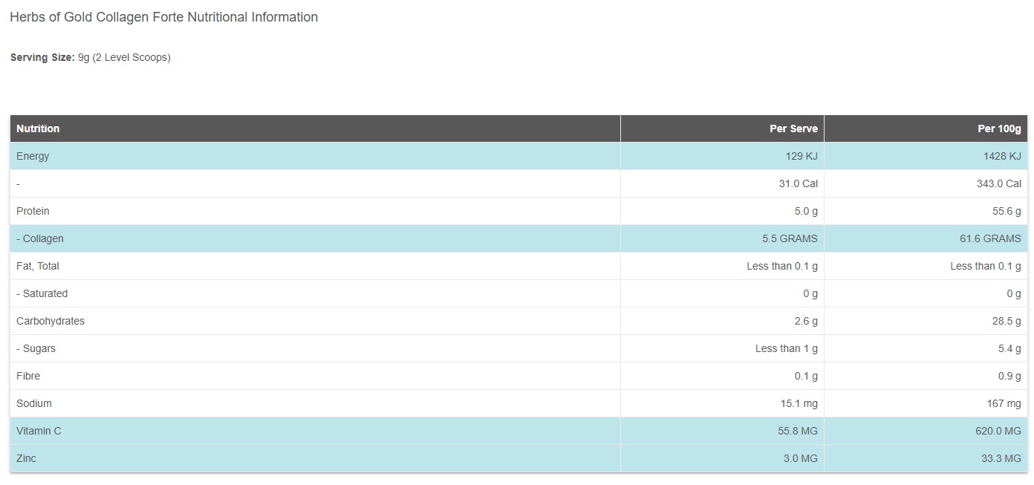Click the '5.0 g' protein value
1034x485 pixels.
coord(806,211)
